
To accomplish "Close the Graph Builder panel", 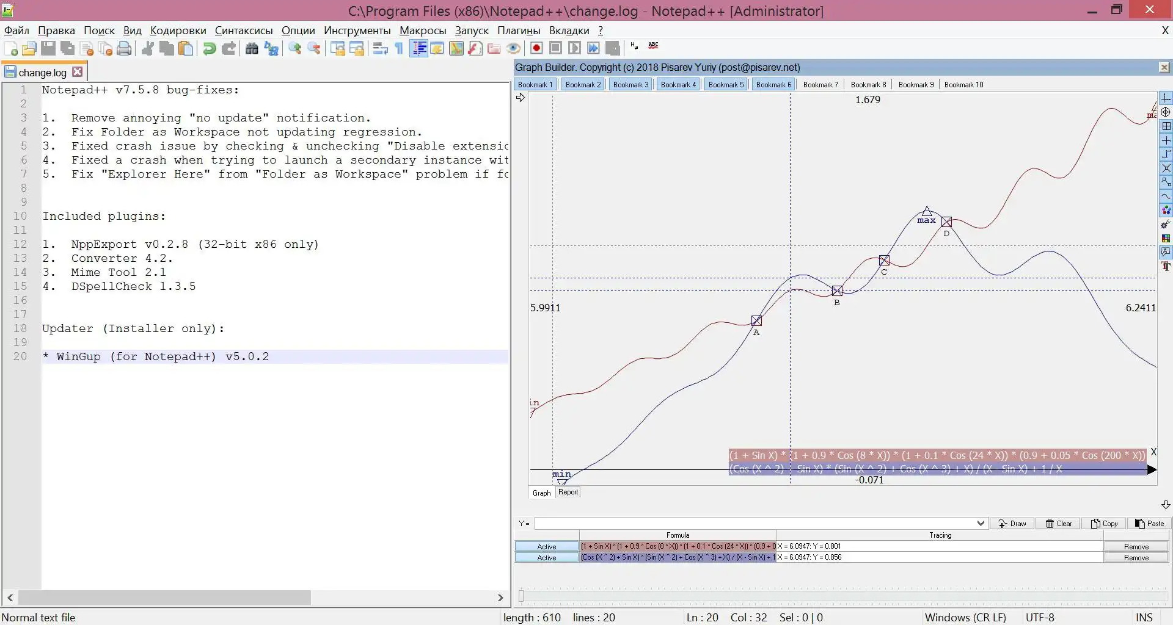I will 1164,67.
